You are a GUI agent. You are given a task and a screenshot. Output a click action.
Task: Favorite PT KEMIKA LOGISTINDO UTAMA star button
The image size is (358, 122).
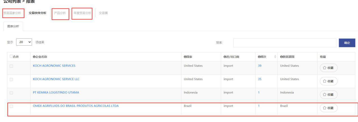[328, 94]
